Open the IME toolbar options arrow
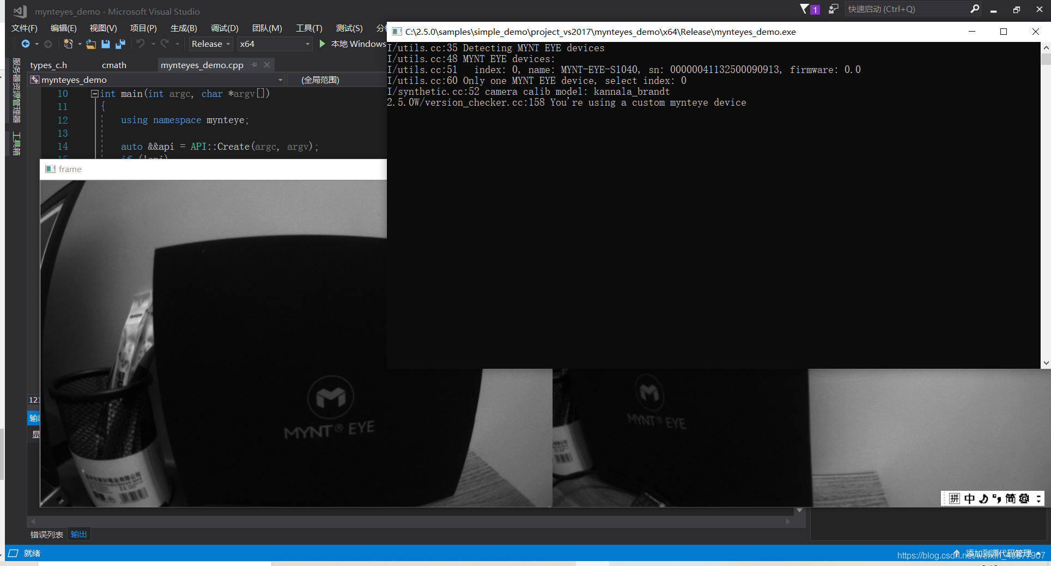1051x566 pixels. (x=1038, y=498)
